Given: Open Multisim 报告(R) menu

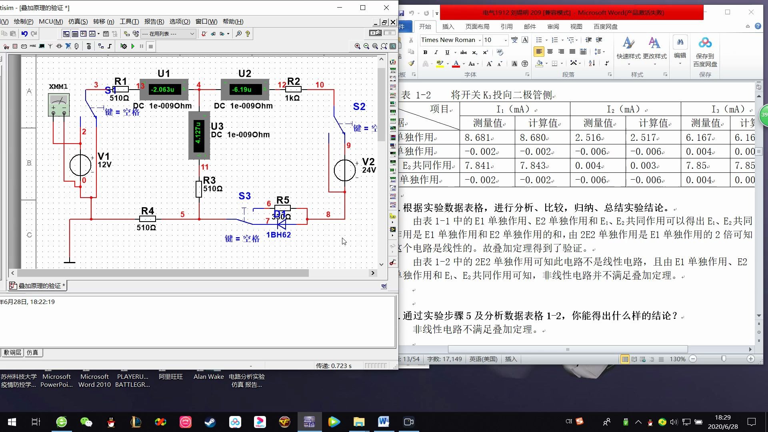Looking at the screenshot, I should point(154,22).
